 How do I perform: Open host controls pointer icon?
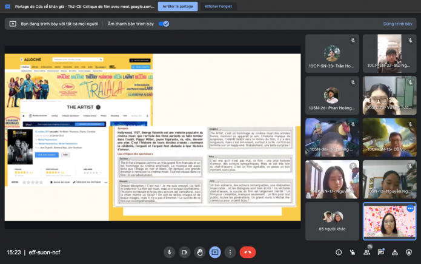[x=353, y=252]
